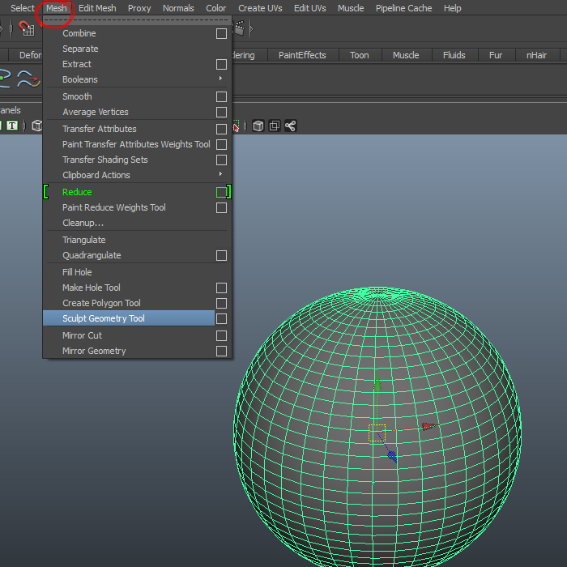567x567 pixels.
Task: Open the Combine options box
Action: (x=221, y=34)
